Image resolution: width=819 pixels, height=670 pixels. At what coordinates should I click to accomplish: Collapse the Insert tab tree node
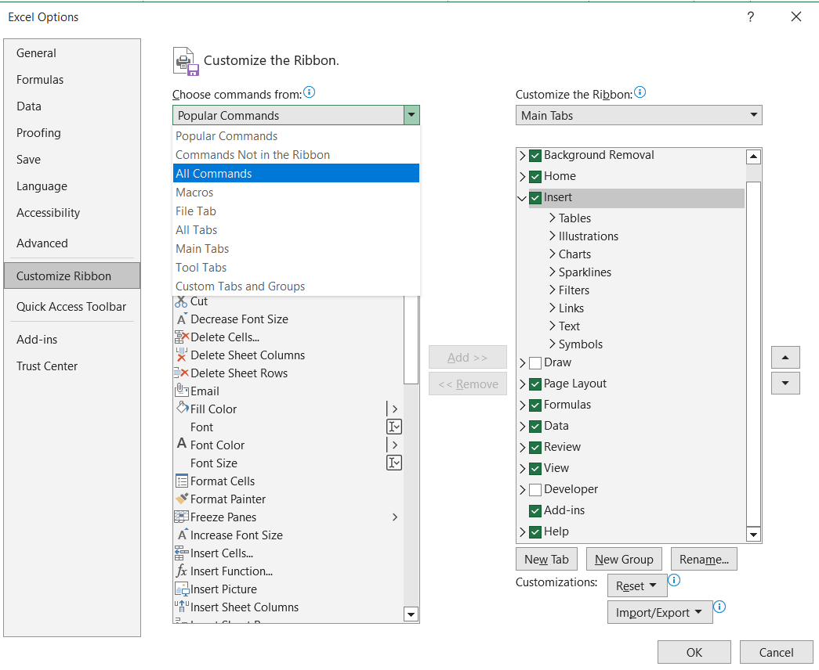coord(522,198)
